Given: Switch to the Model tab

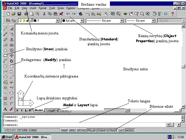Looking at the screenshot, I should click(39, 110).
